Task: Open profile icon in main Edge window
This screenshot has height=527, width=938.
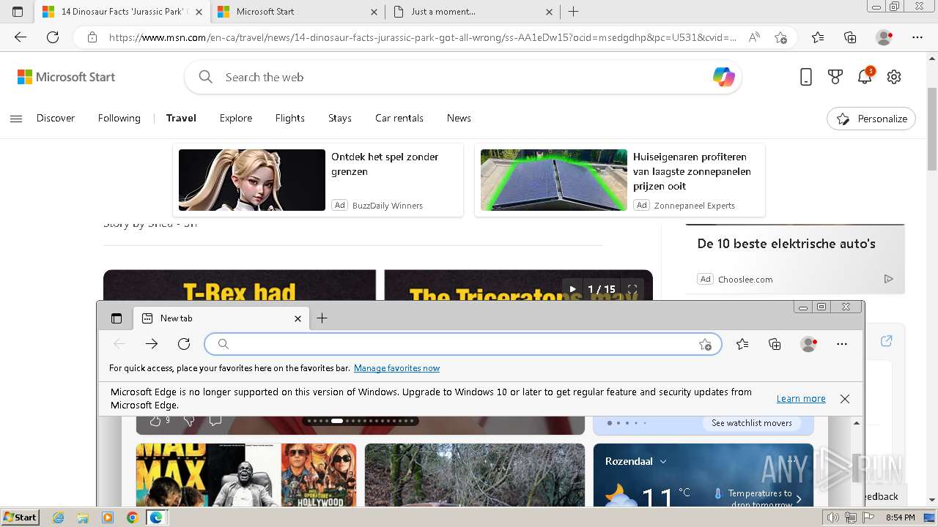Action: [885, 37]
